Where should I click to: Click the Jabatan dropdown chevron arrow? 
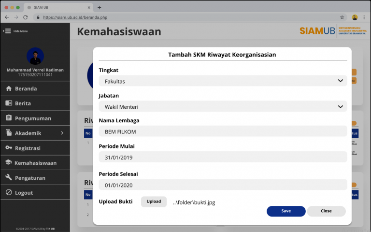pos(340,106)
